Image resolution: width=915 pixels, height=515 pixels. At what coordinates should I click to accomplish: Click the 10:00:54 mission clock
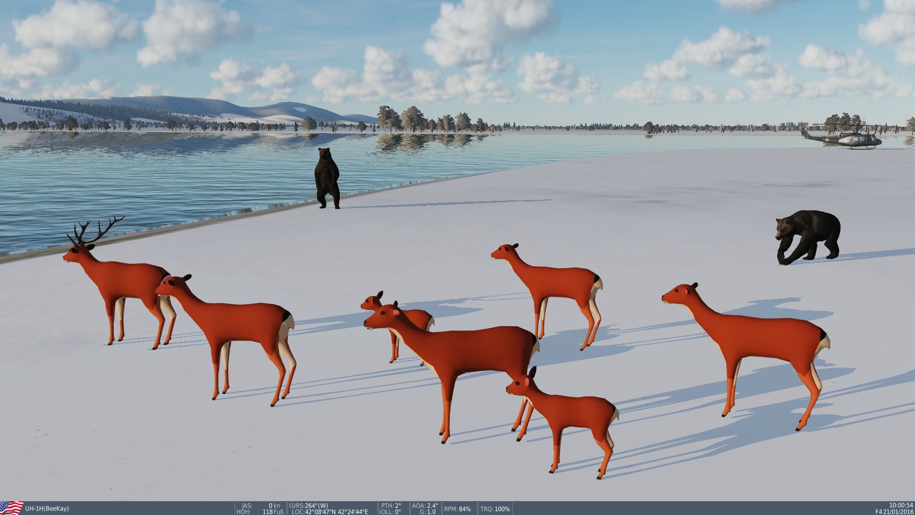[900, 505]
